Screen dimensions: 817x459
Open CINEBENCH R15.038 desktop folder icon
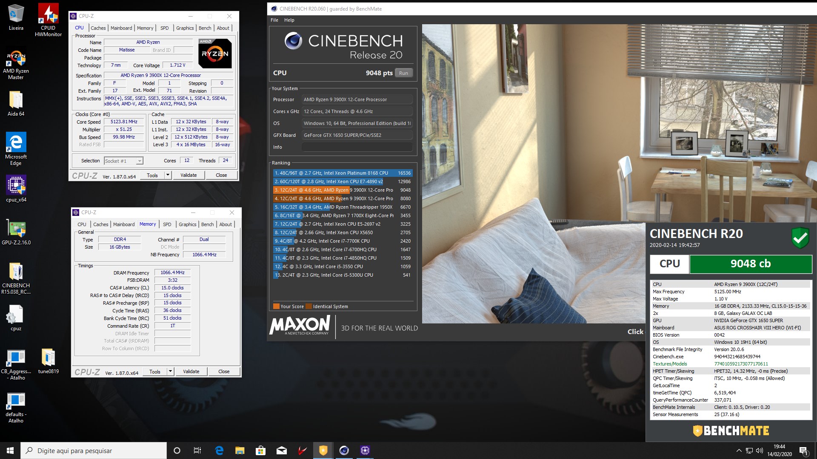[16, 278]
